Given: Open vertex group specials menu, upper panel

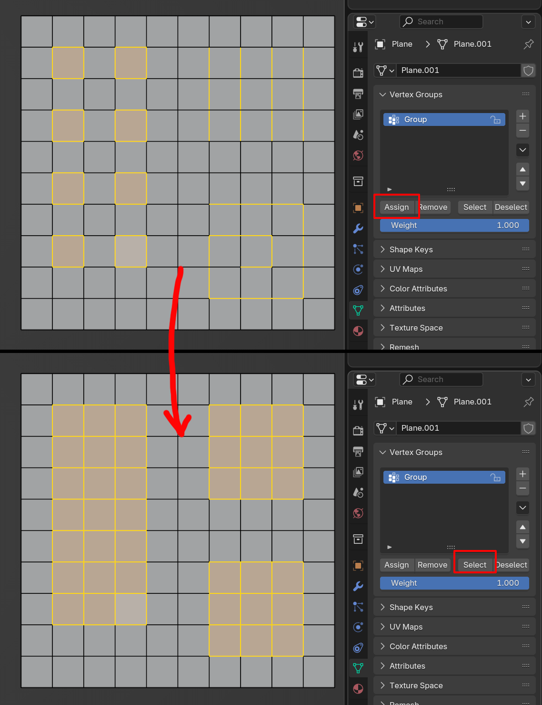Looking at the screenshot, I should pos(522,150).
